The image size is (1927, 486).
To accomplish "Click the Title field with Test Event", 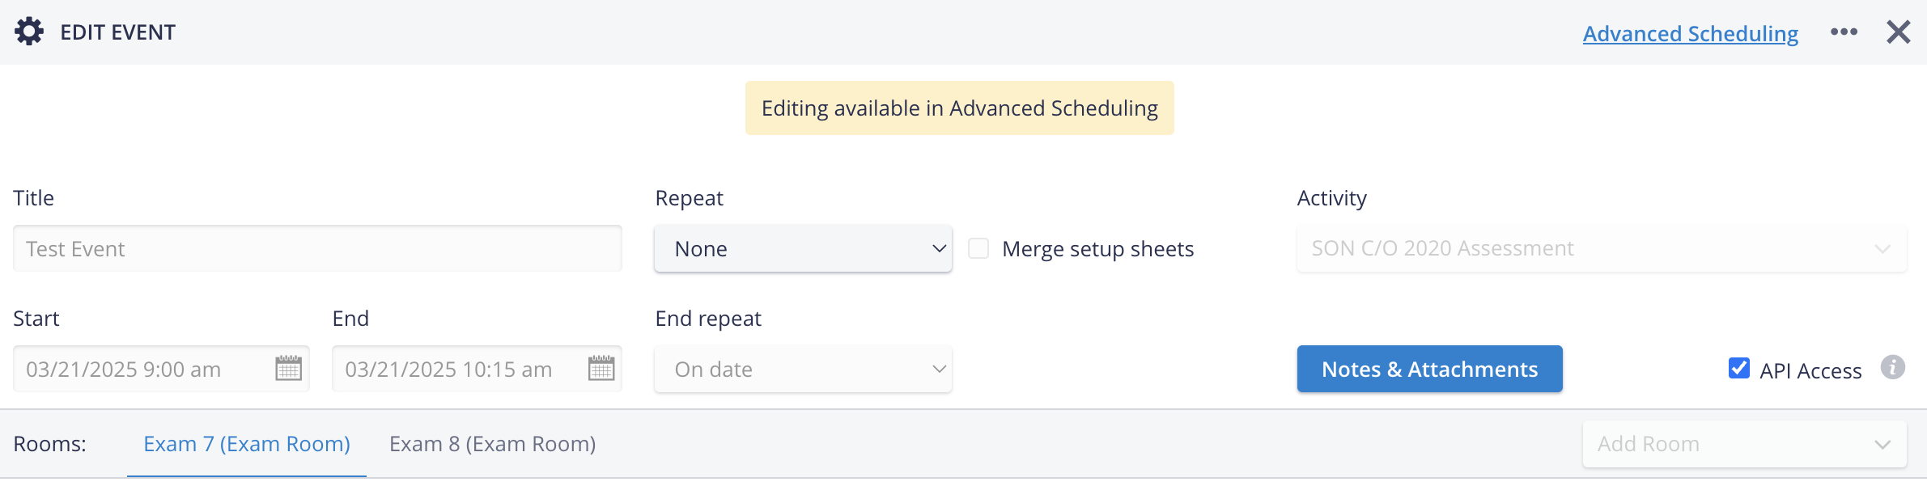I will pyautogui.click(x=317, y=248).
